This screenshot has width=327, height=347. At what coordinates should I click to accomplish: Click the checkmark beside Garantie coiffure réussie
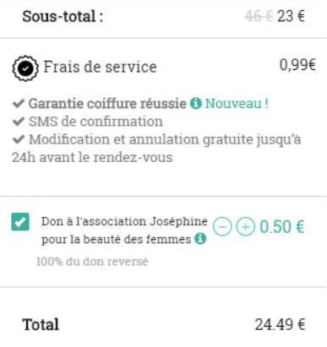[19, 104]
